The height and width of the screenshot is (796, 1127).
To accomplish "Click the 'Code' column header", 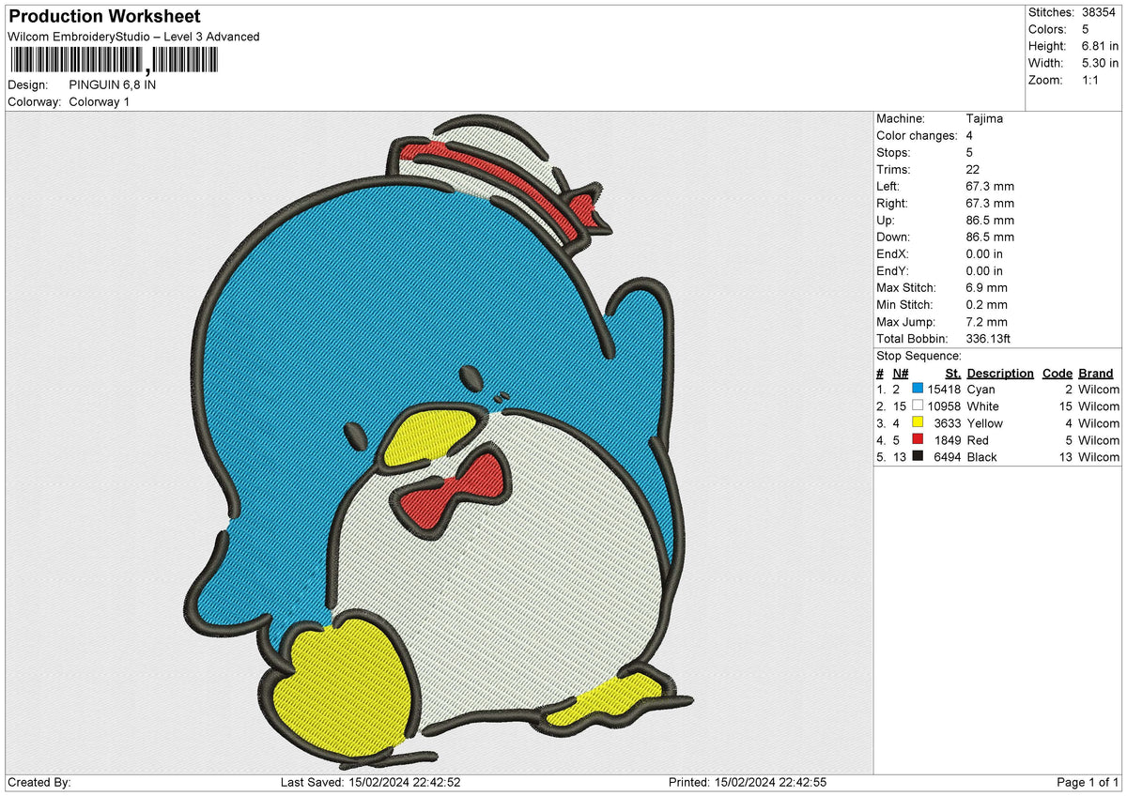I will 1058,373.
